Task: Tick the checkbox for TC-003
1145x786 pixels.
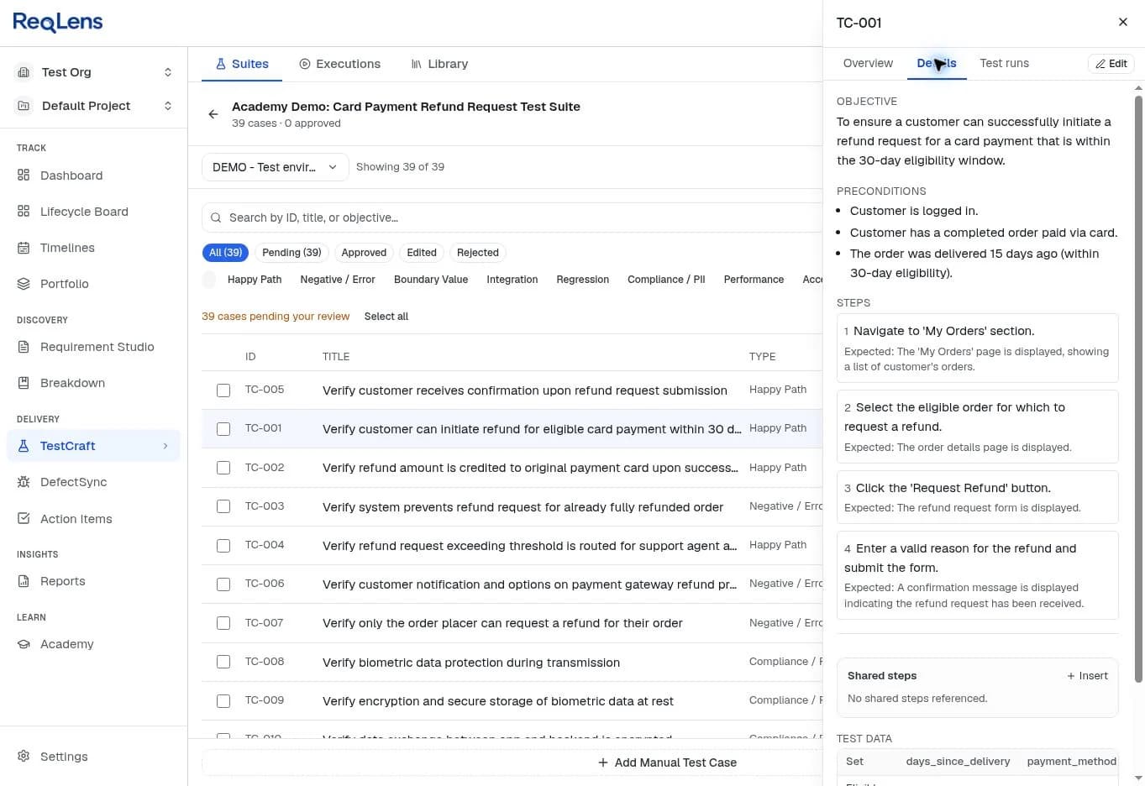Action: [x=223, y=506]
